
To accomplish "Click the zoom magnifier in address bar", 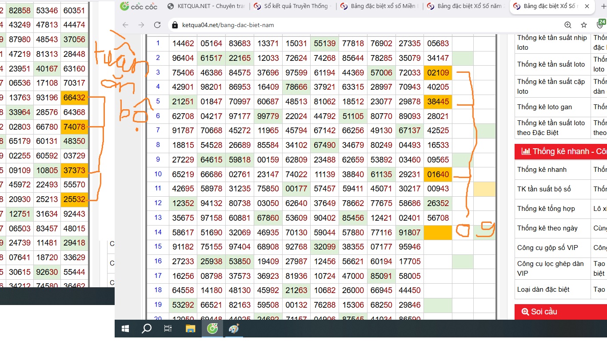I will tap(568, 25).
